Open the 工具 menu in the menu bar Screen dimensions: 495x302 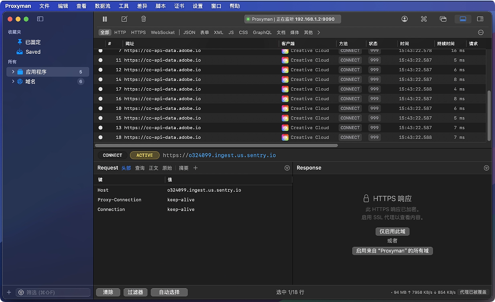(124, 6)
